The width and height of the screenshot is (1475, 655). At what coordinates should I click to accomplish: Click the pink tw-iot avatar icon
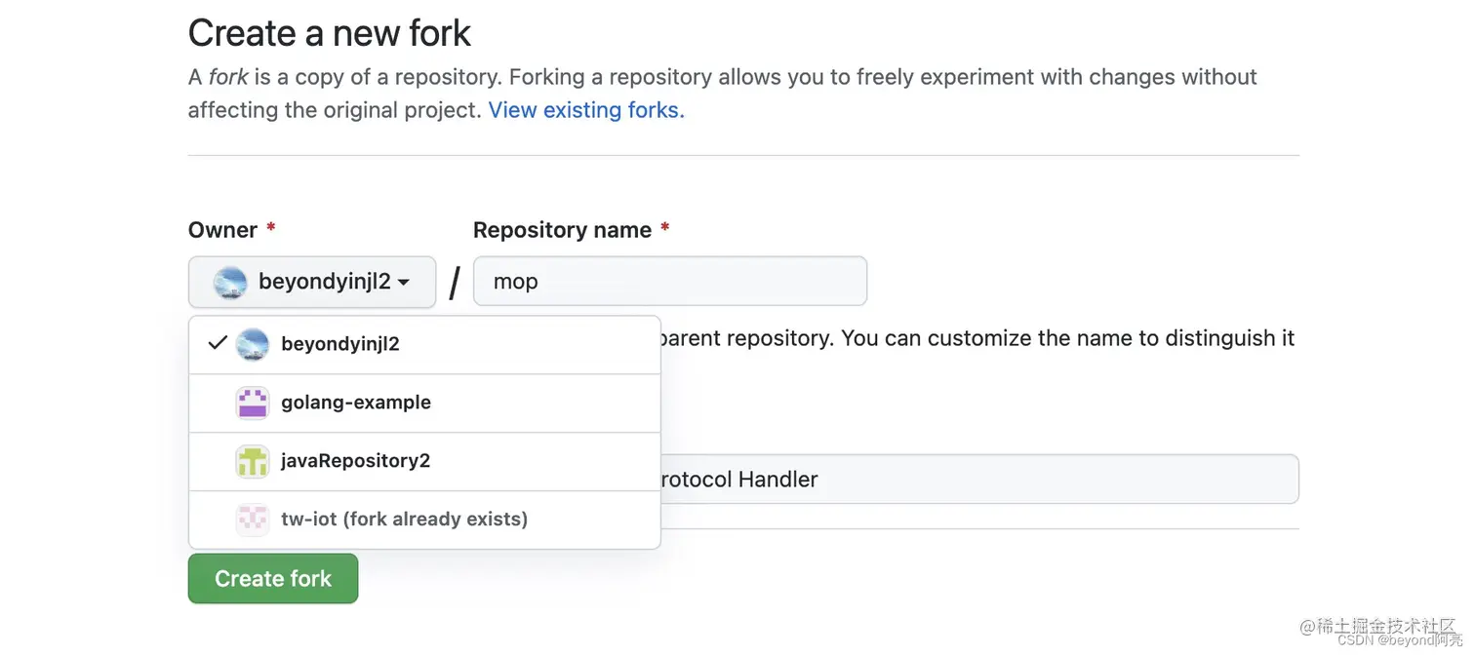click(253, 520)
